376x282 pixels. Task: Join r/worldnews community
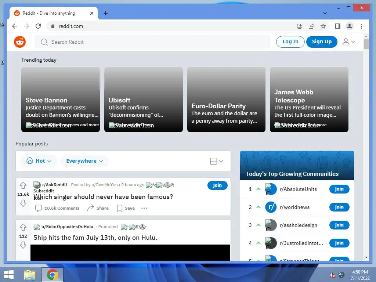(339, 207)
